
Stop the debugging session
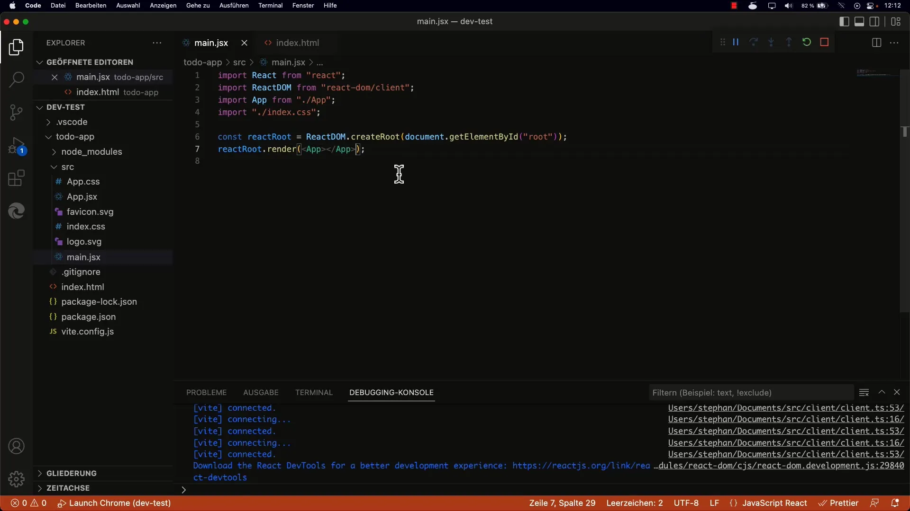(x=824, y=42)
